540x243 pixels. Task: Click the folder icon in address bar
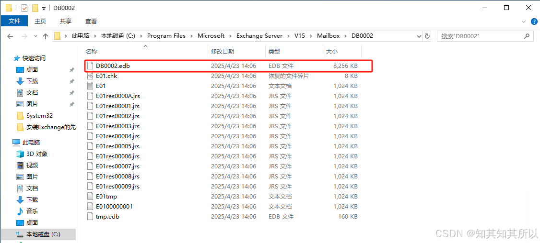pyautogui.click(x=57, y=36)
